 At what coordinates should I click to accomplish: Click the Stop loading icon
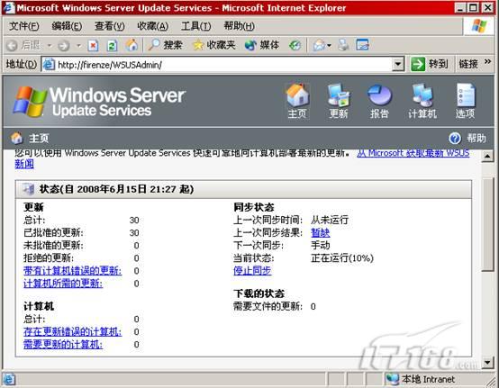pos(93,46)
